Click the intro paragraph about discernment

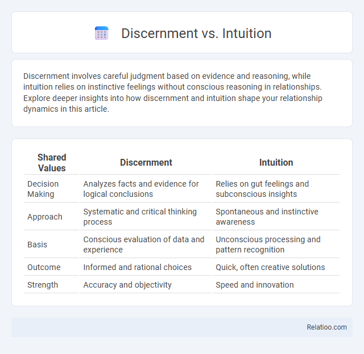pyautogui.click(x=172, y=92)
